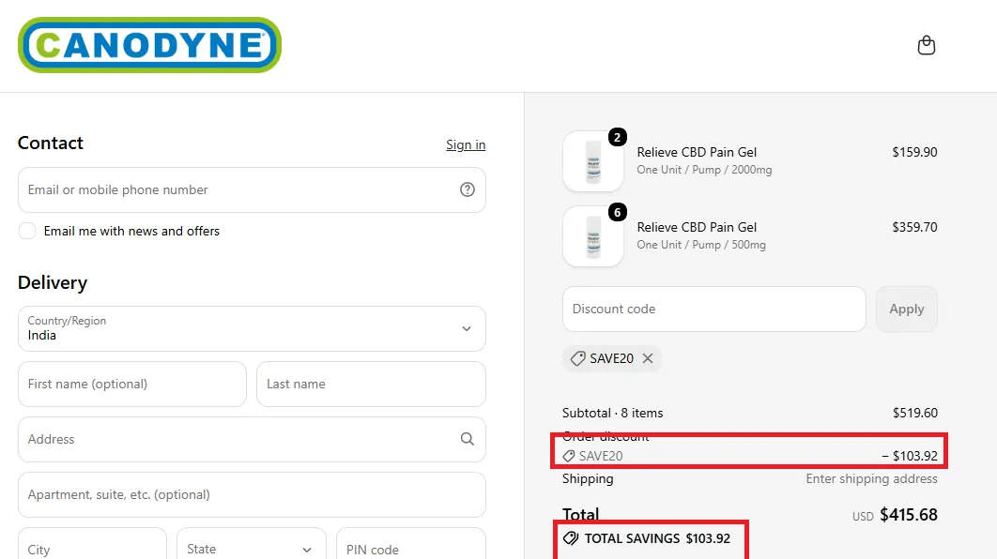Click the Total Savings tag icon
997x559 pixels.
click(x=571, y=538)
